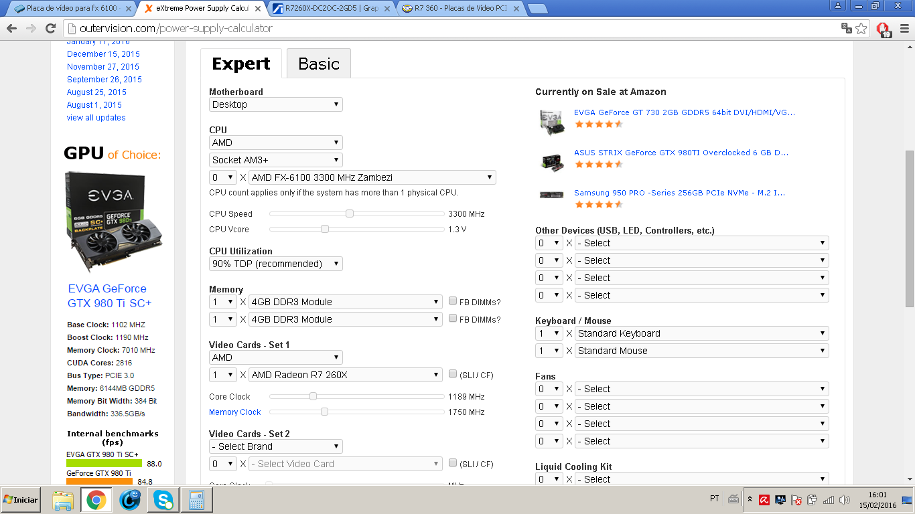Click the on-screen keyboard icon in taskbar

tap(733, 499)
